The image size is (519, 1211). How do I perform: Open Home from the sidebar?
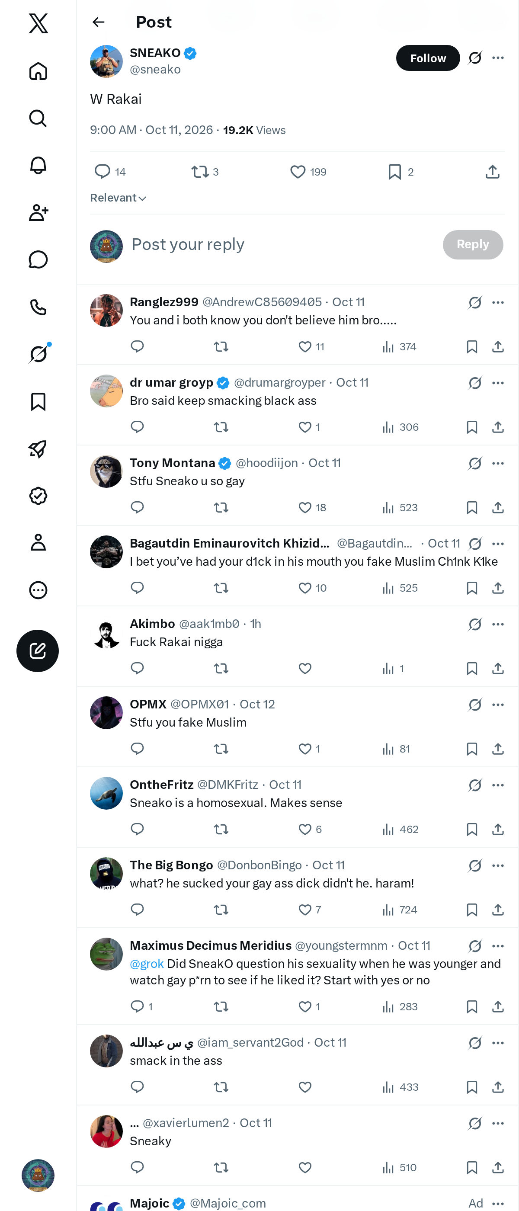pyautogui.click(x=38, y=71)
